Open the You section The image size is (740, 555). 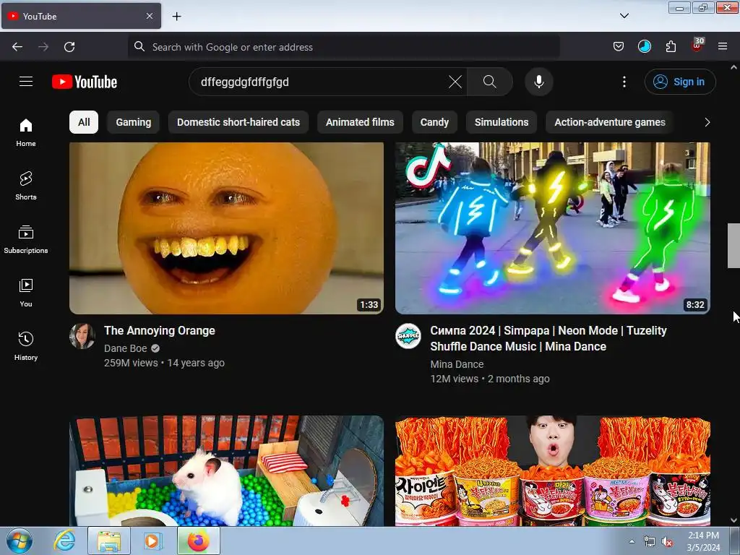click(x=26, y=293)
